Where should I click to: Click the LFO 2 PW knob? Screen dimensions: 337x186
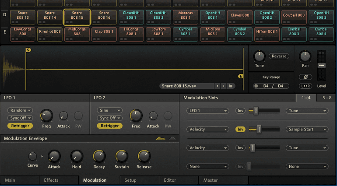168,116
